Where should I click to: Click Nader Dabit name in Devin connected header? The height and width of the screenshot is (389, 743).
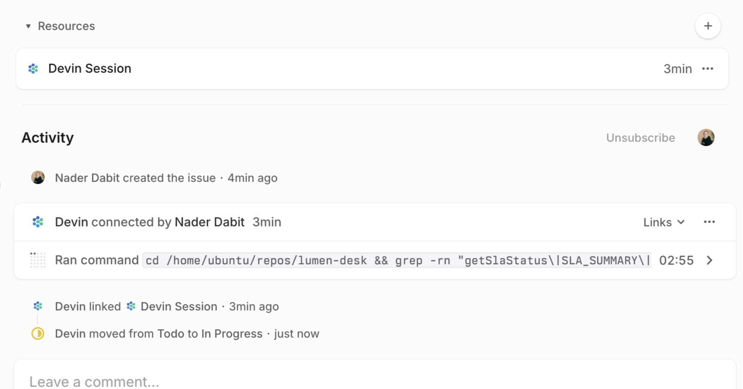209,222
